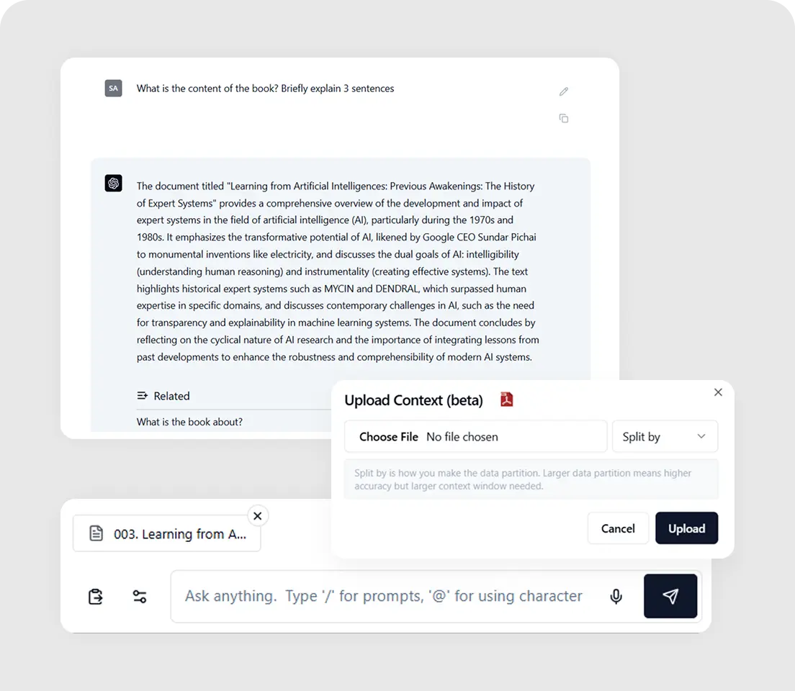
Task: Click the dark Upload button
Action: (x=686, y=528)
